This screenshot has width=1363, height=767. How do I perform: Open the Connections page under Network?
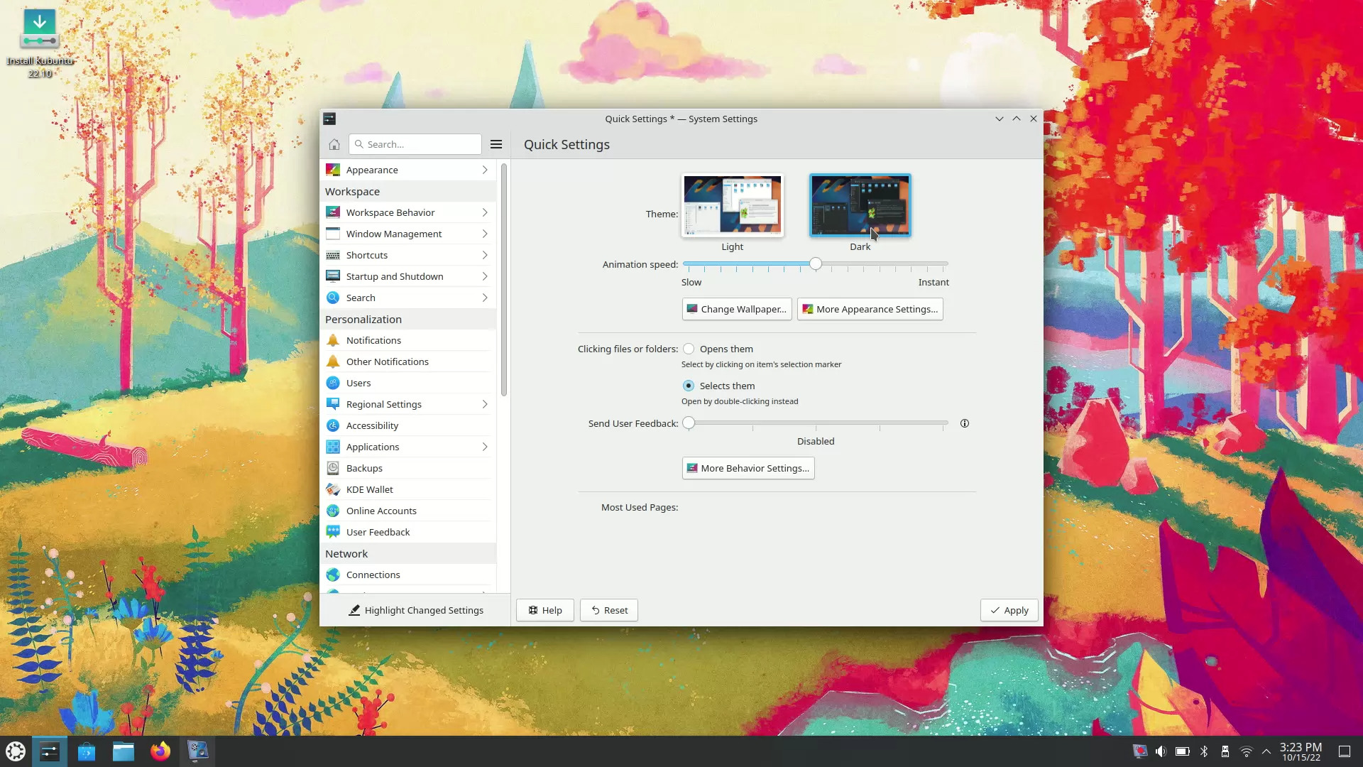pos(372,575)
